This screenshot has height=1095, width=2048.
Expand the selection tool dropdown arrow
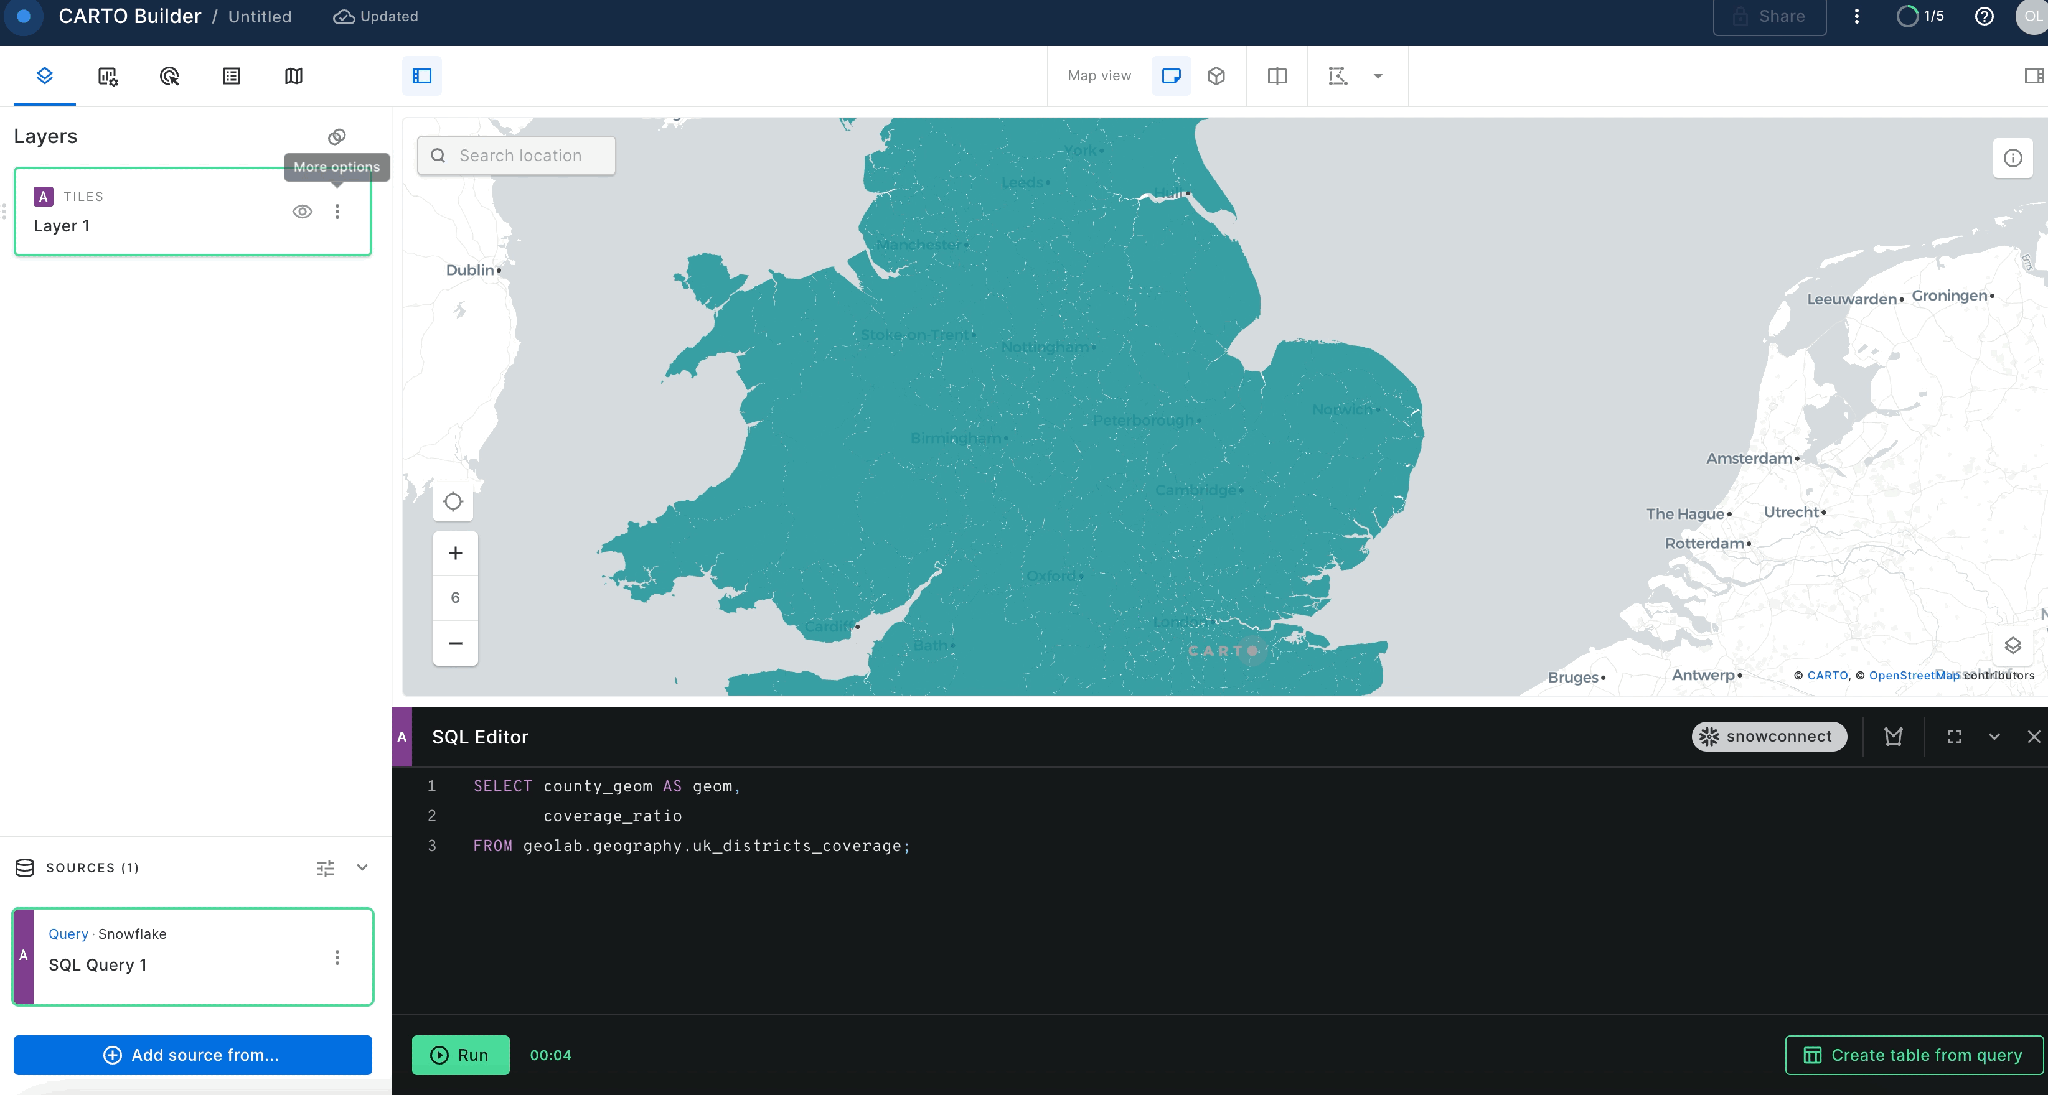tap(1377, 77)
